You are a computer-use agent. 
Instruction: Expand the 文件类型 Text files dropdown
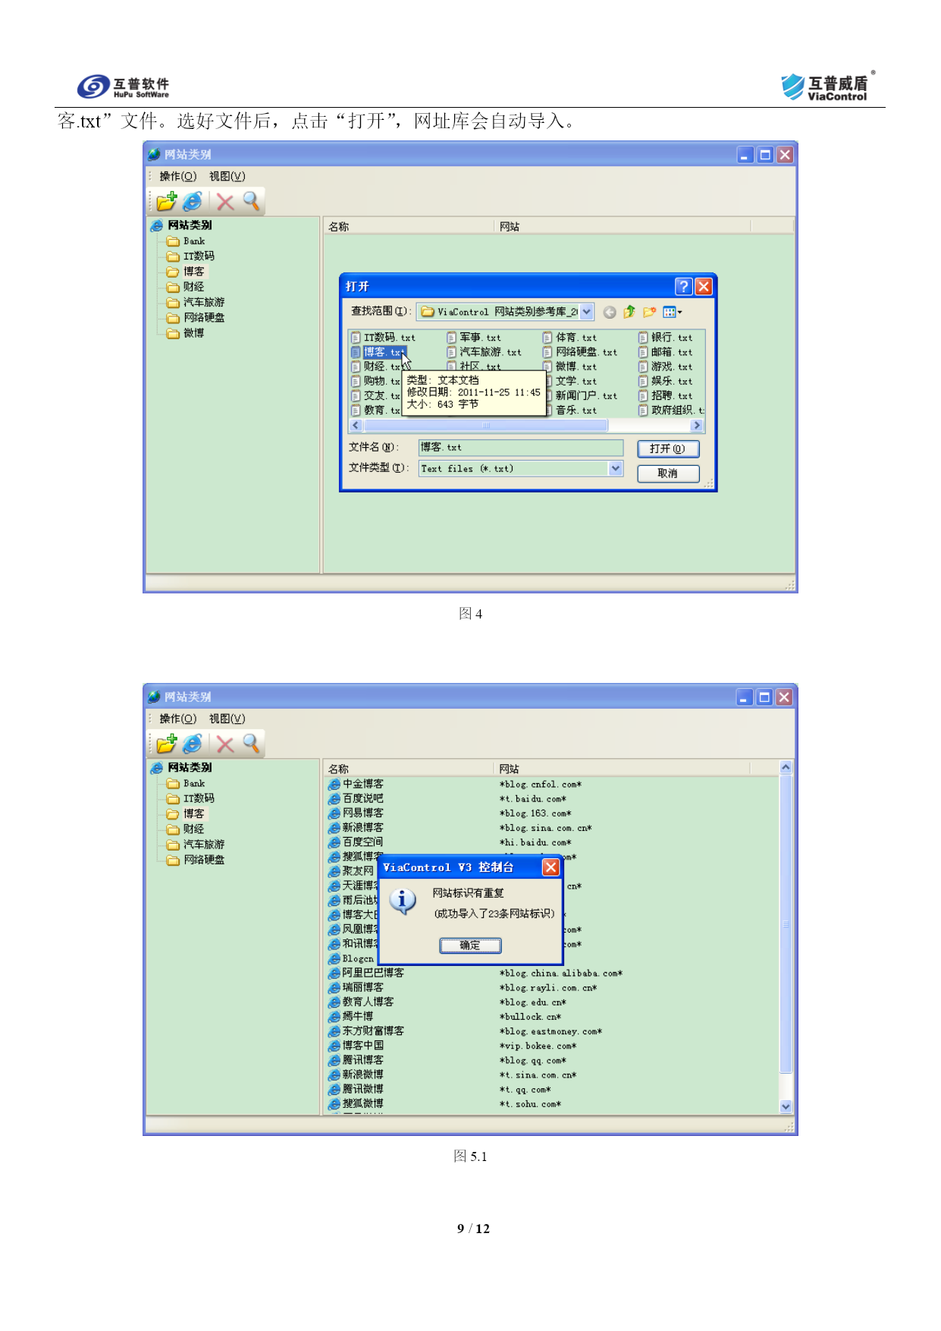coord(616,468)
